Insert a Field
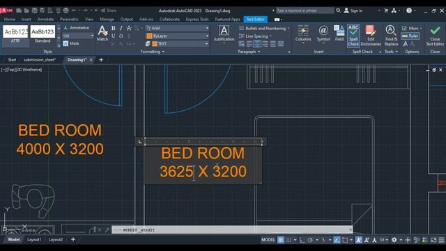This screenshot has height=251, width=446. pyautogui.click(x=339, y=33)
